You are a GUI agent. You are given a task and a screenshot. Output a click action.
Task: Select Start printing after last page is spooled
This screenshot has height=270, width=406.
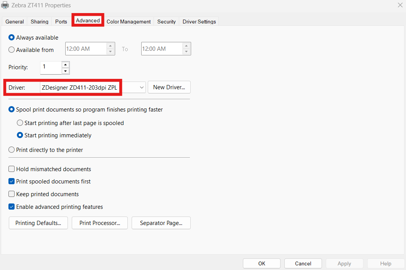tap(20, 123)
